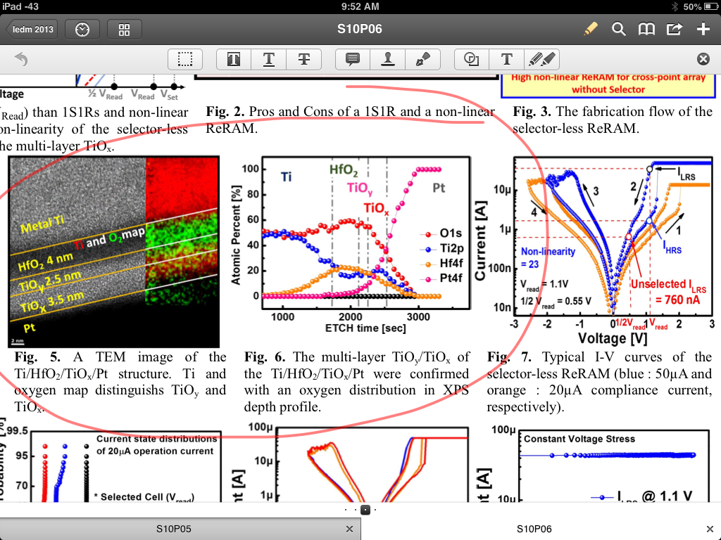
Task: Select the text highlight tool
Action: [x=234, y=60]
